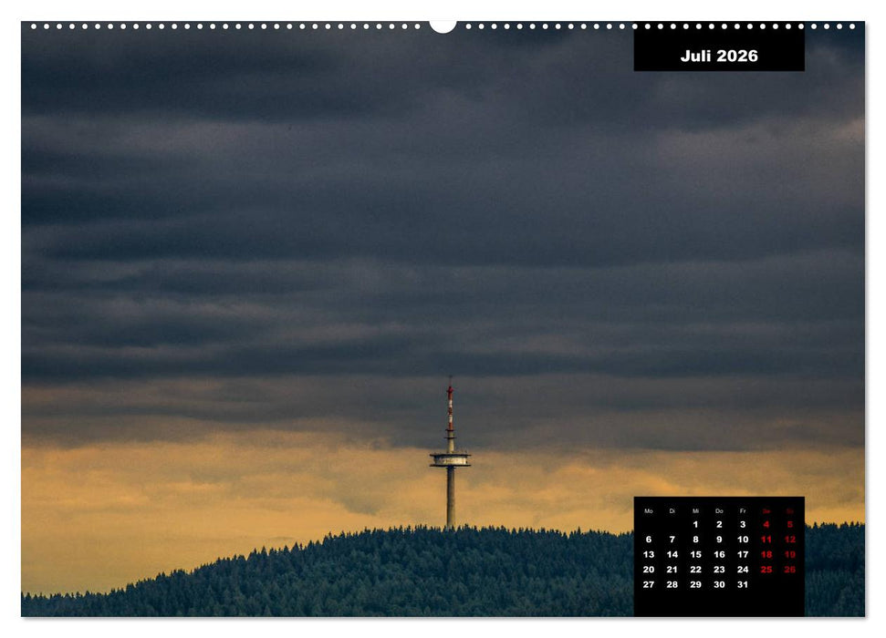Select red date 25 in the grid
This screenshot has width=886, height=638.
(766, 569)
